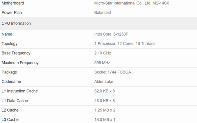The image size is (197, 123).
Task: Click the CPU Information section header
Action: tap(16, 23)
